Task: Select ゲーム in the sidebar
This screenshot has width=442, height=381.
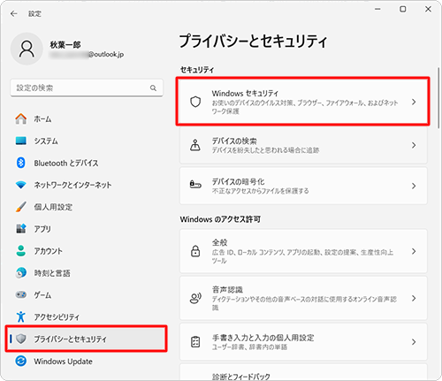Action: point(87,294)
